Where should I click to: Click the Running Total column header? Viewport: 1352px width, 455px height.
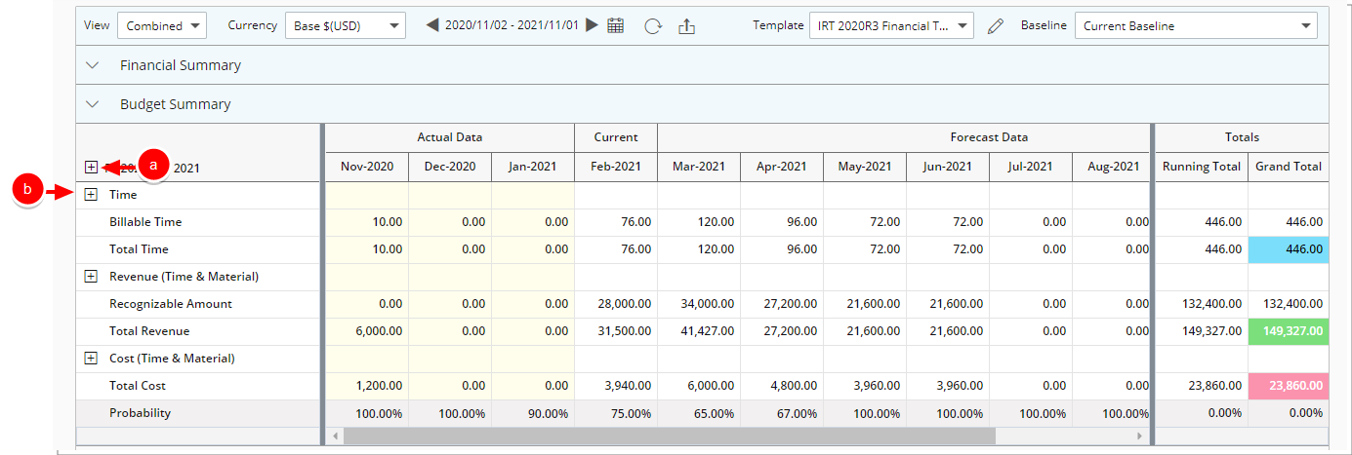[1202, 167]
